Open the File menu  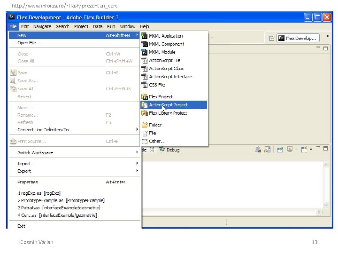pyautogui.click(x=13, y=26)
